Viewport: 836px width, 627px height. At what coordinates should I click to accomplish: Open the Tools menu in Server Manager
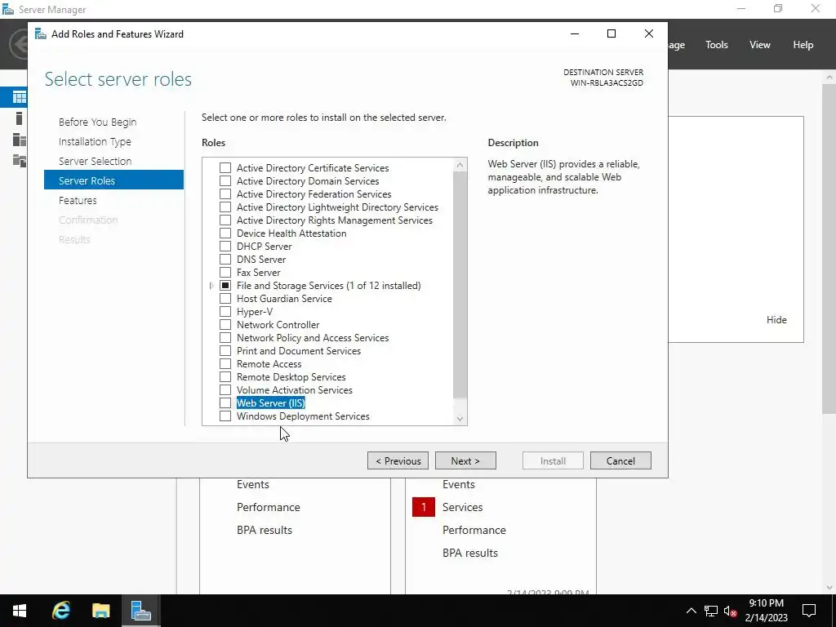(x=717, y=45)
